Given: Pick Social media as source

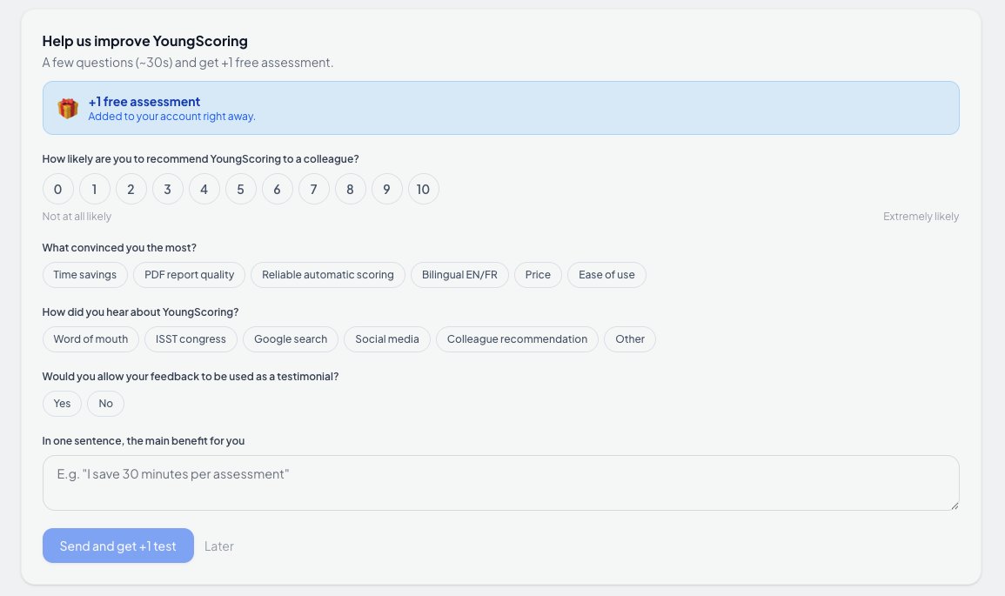Looking at the screenshot, I should coord(387,339).
